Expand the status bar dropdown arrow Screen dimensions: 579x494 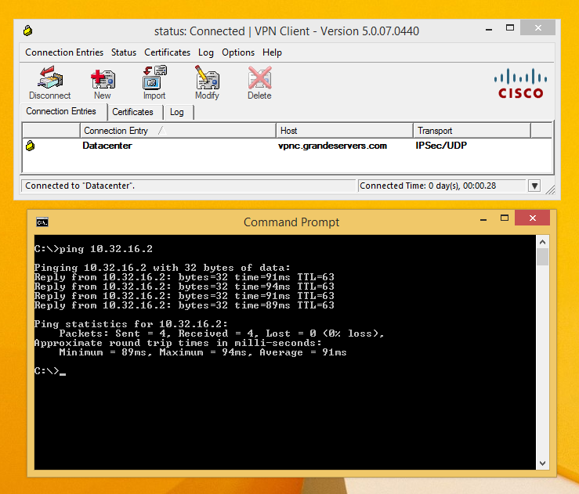(x=534, y=186)
